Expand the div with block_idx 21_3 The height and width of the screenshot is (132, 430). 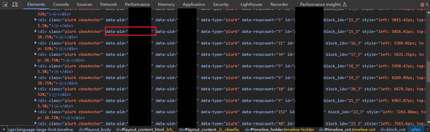(x=36, y=100)
